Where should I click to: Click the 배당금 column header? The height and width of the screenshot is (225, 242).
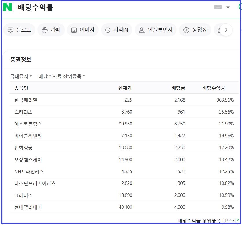click(178, 88)
